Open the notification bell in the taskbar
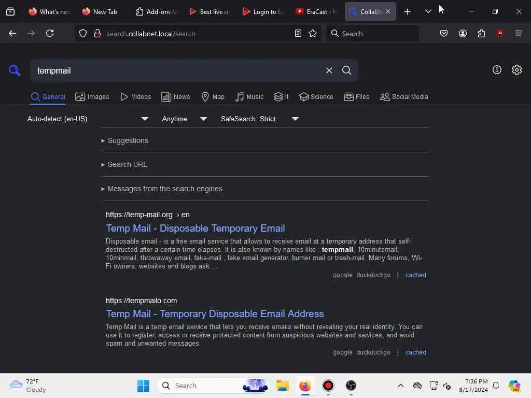This screenshot has width=531, height=398. [x=496, y=386]
